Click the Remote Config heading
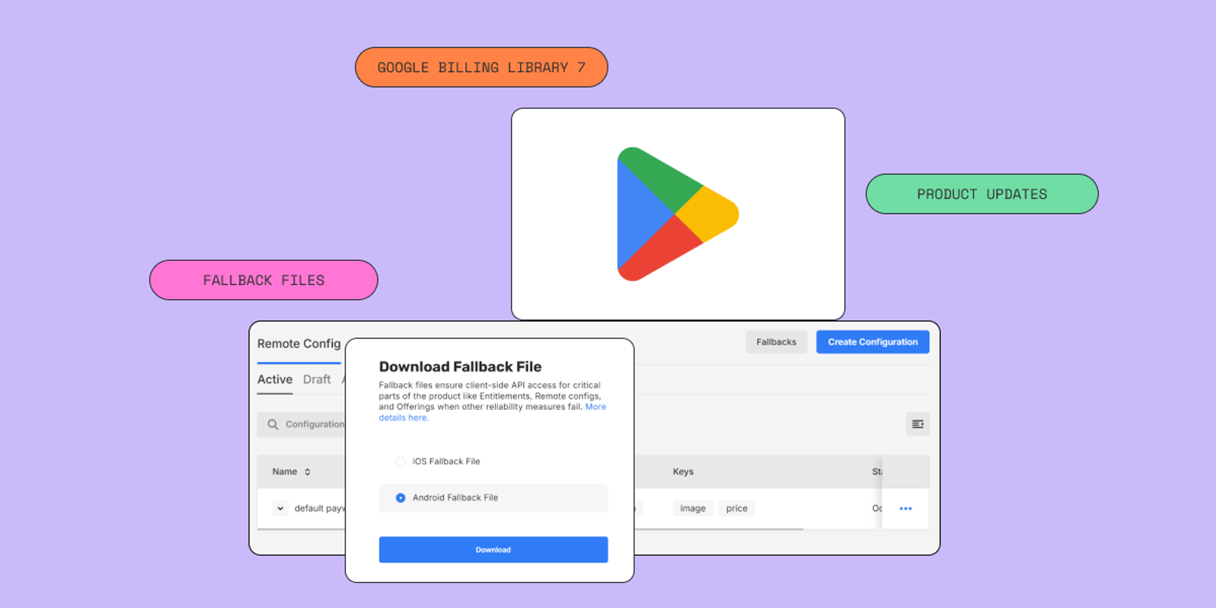 (x=299, y=344)
